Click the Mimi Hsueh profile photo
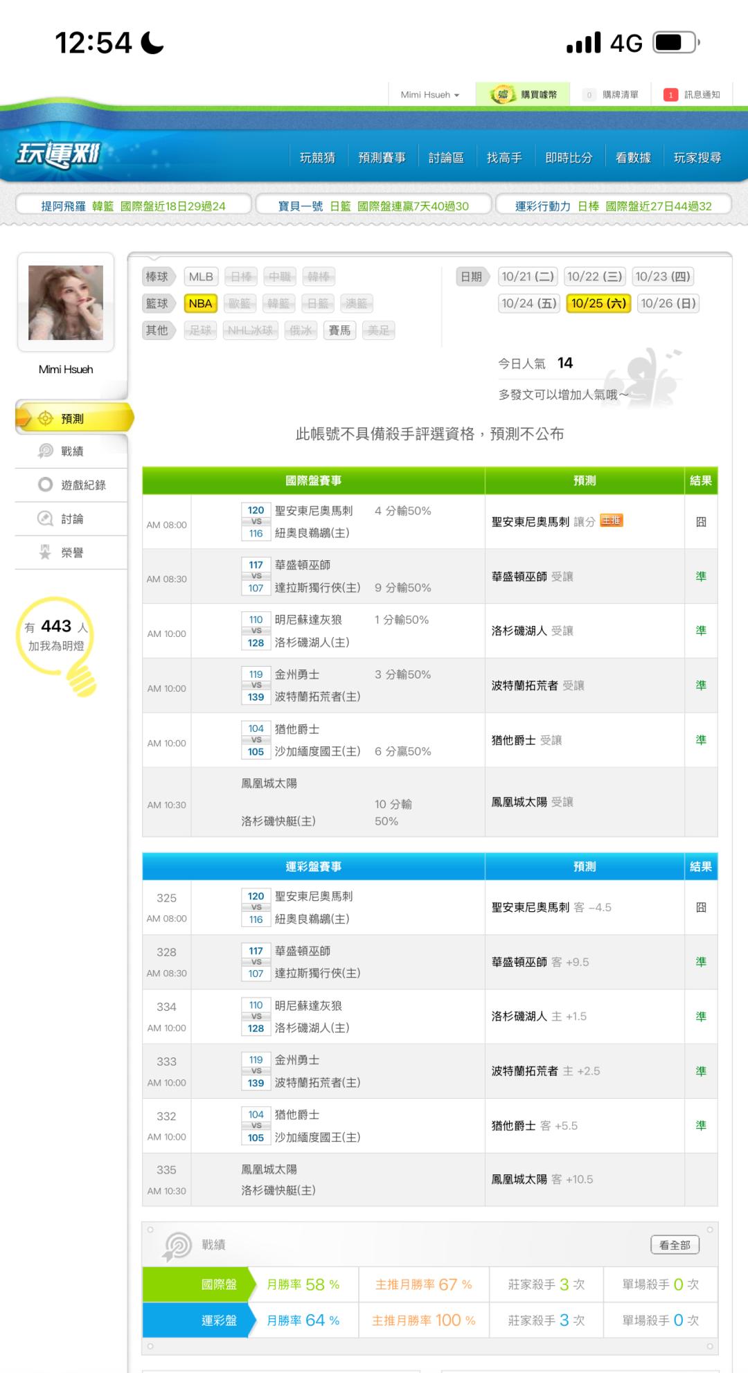Viewport: 748px width, 1373px height. point(66,303)
